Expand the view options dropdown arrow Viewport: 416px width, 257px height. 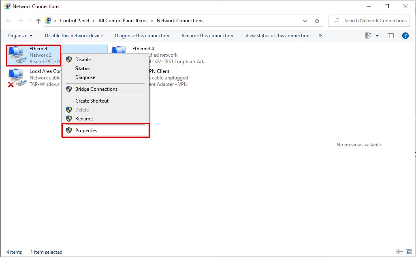coord(378,36)
